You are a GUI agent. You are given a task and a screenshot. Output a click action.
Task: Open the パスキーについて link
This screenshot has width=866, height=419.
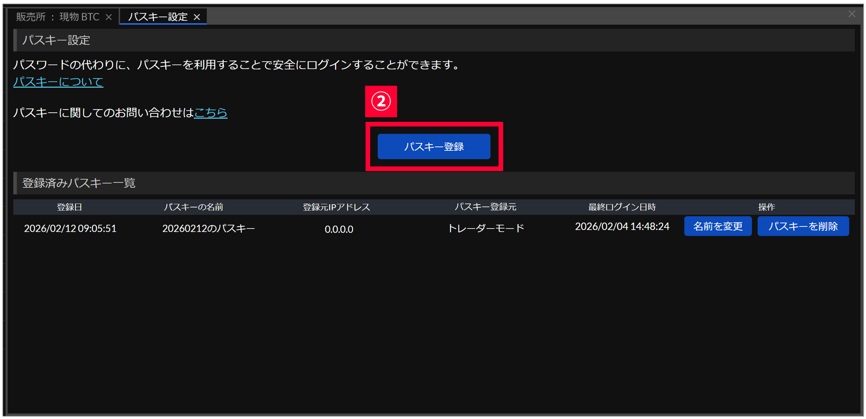[58, 81]
